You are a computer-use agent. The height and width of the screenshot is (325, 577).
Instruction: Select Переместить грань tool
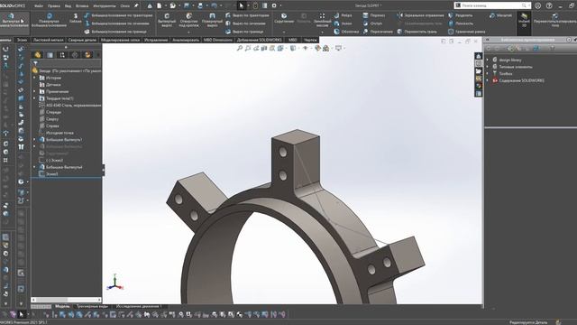417,32
